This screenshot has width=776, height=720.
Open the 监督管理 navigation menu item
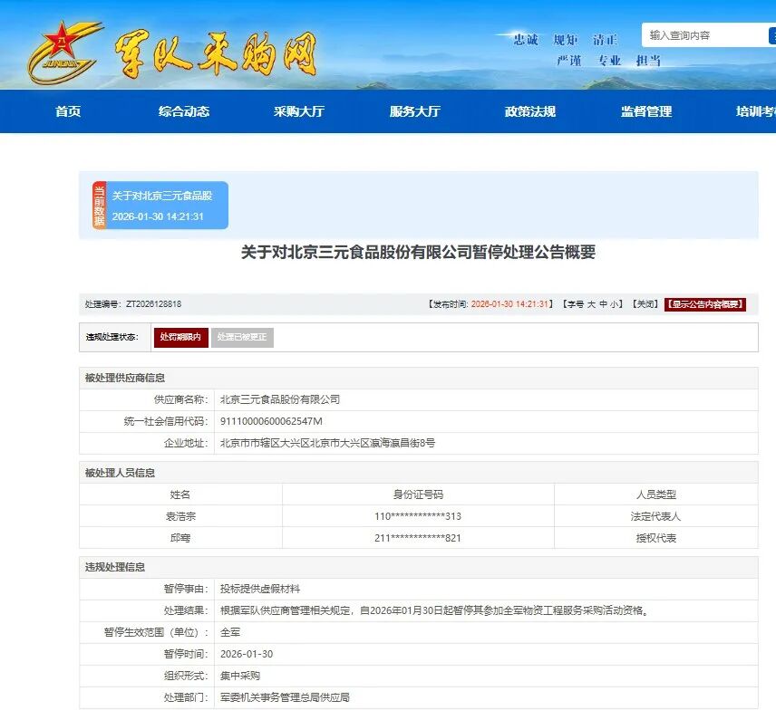tap(645, 111)
